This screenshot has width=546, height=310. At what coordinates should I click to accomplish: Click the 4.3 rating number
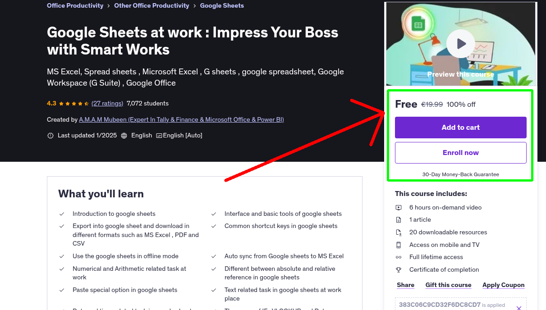click(x=51, y=103)
